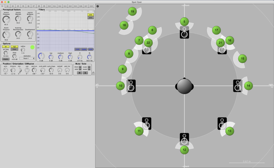Select source 13 in the viewer

tap(230, 131)
